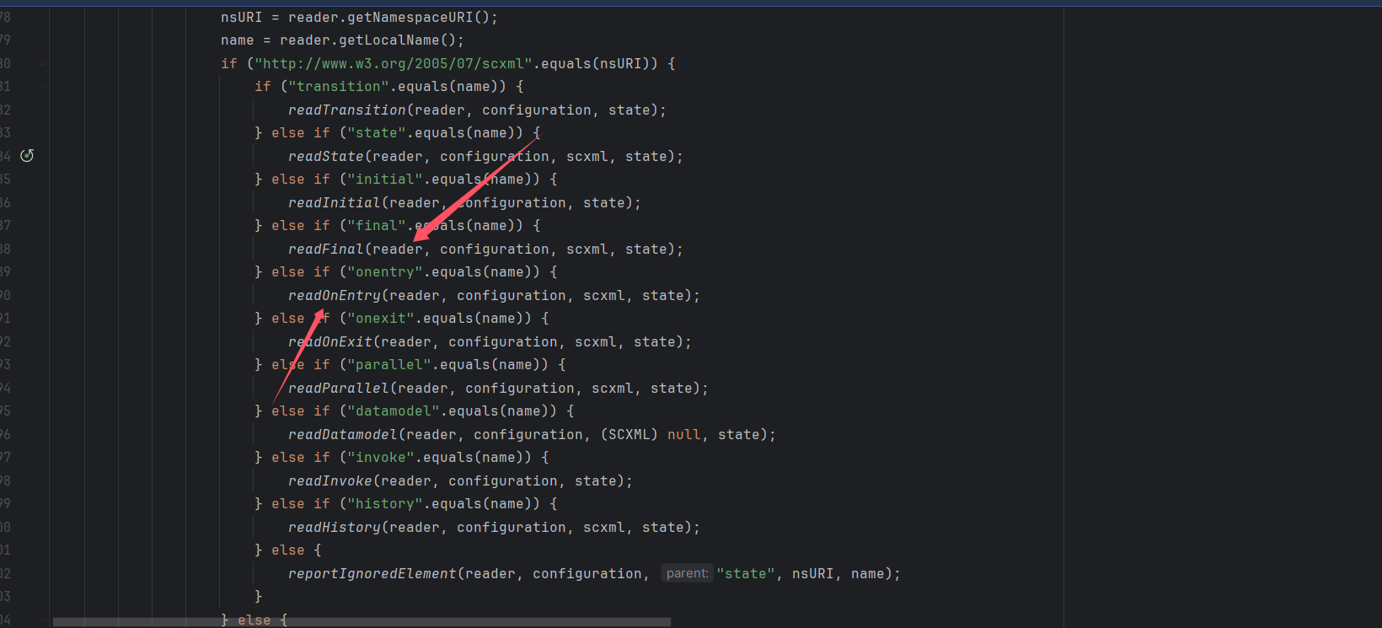Click the readTransition method call

[x=347, y=110]
